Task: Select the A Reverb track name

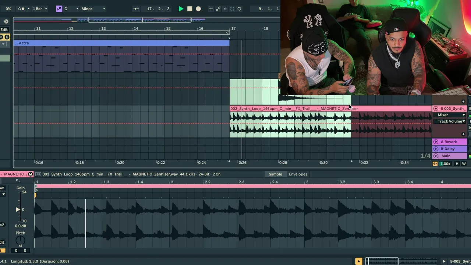Action: tap(449, 142)
